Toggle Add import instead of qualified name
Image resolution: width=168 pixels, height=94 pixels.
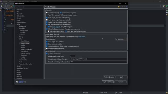click(x=47, y=24)
